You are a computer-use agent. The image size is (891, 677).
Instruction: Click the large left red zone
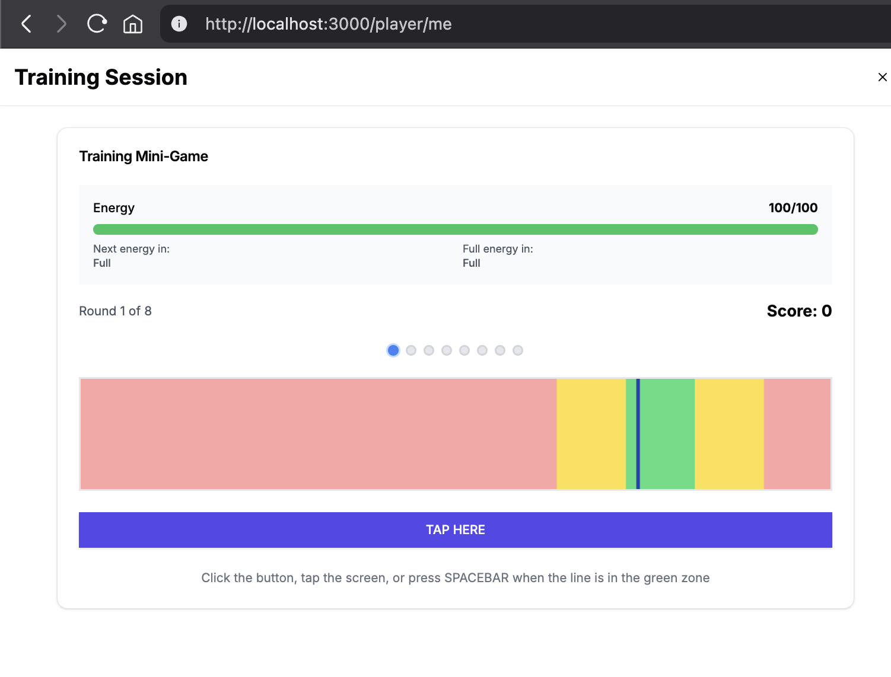tap(318, 434)
